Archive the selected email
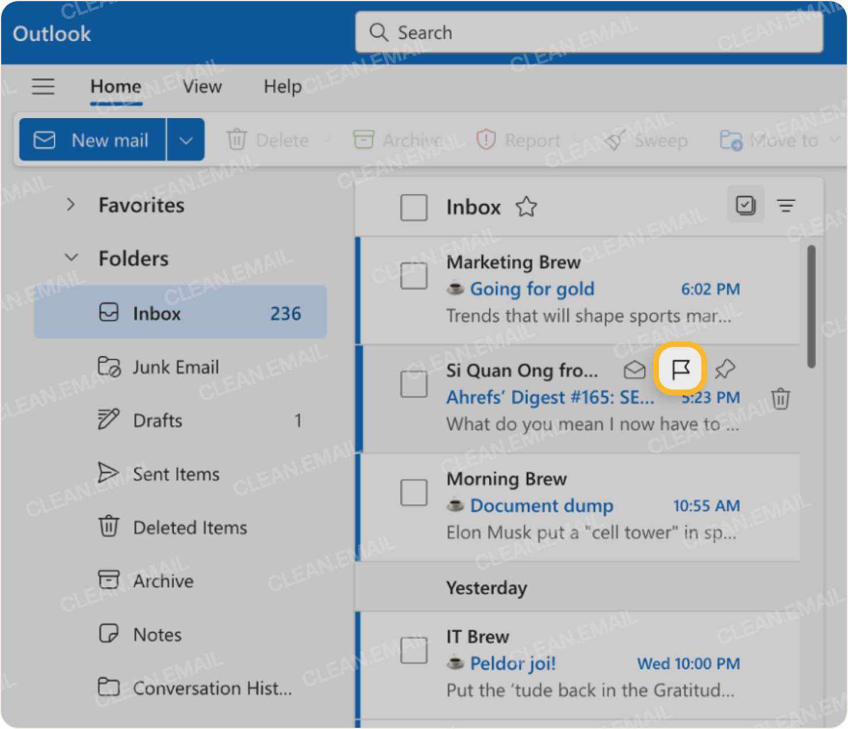 pyautogui.click(x=397, y=139)
